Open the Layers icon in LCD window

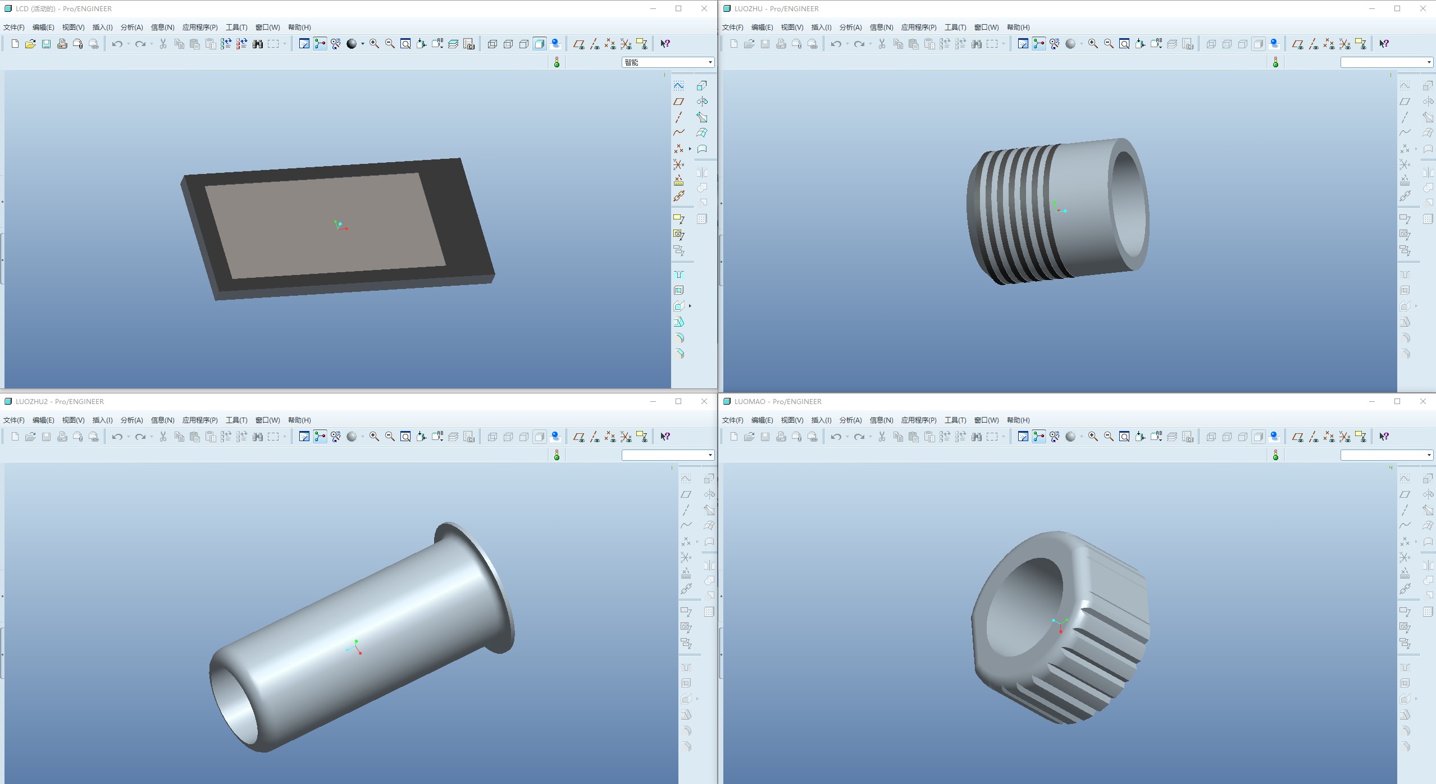(453, 44)
